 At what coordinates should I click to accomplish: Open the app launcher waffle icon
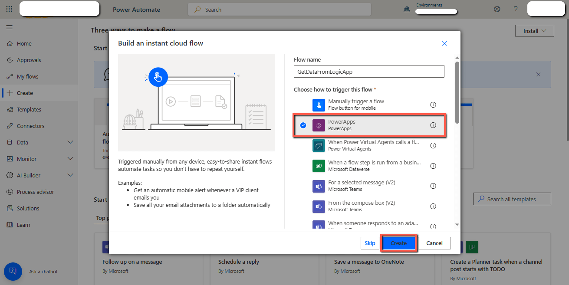9,9
